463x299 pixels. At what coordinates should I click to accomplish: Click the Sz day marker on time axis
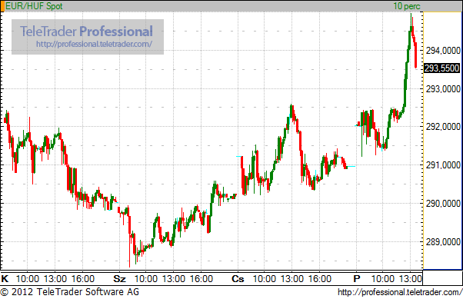point(119,279)
